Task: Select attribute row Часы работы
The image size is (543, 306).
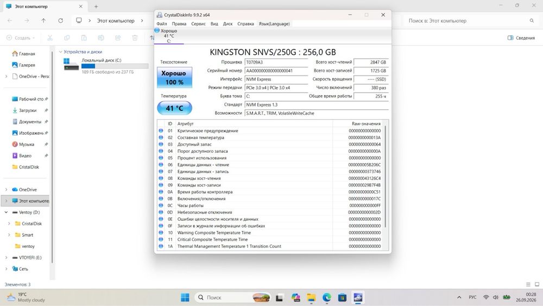Action: coord(270,205)
